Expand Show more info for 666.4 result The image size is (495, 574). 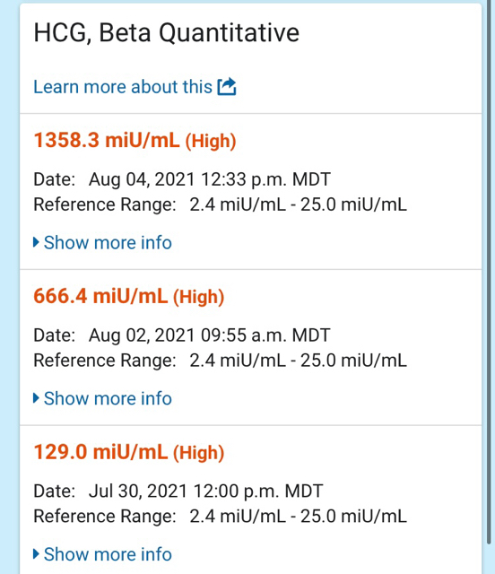pos(102,398)
